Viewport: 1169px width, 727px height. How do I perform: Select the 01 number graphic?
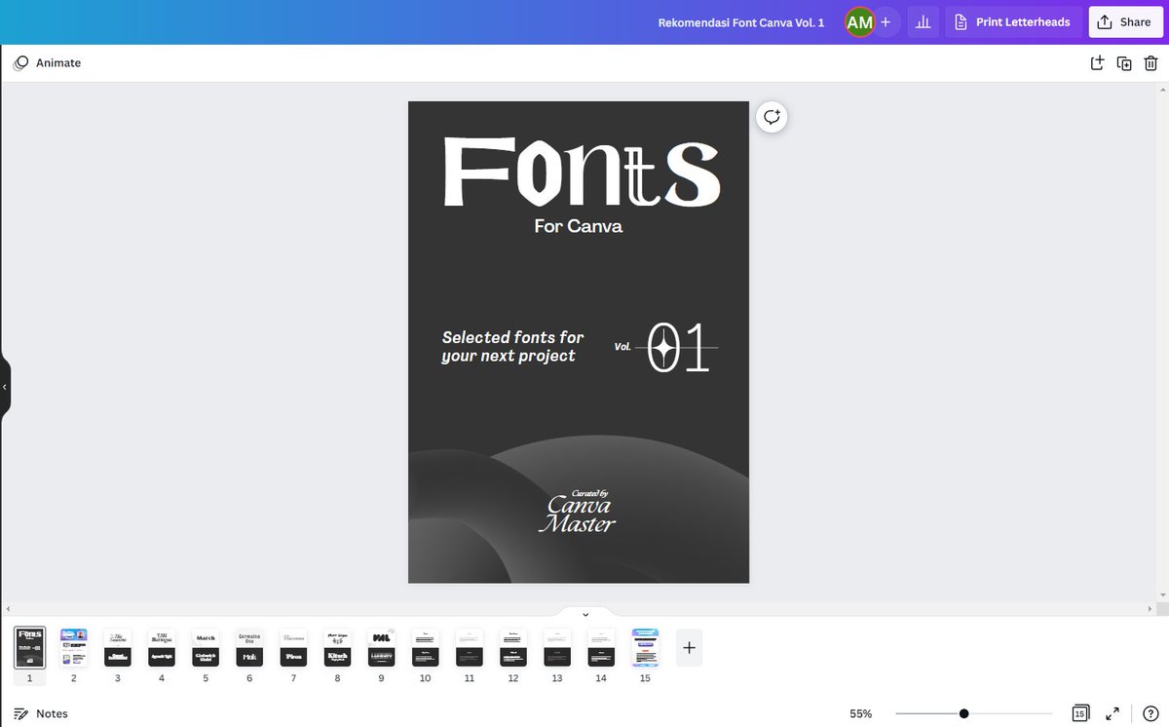coord(679,348)
